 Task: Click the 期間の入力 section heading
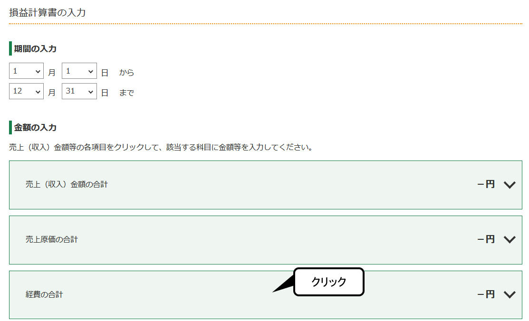35,48
